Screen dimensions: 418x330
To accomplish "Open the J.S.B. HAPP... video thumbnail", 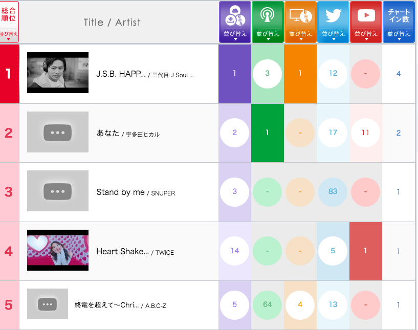I will 58,73.
